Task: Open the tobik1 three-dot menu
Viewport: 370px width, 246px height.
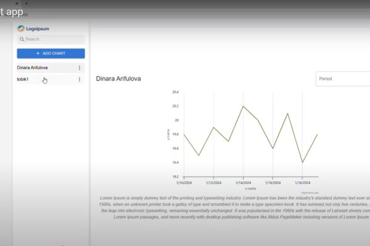Action: click(x=80, y=79)
